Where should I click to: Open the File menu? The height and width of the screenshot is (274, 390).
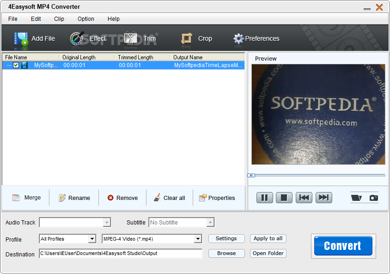click(x=12, y=19)
